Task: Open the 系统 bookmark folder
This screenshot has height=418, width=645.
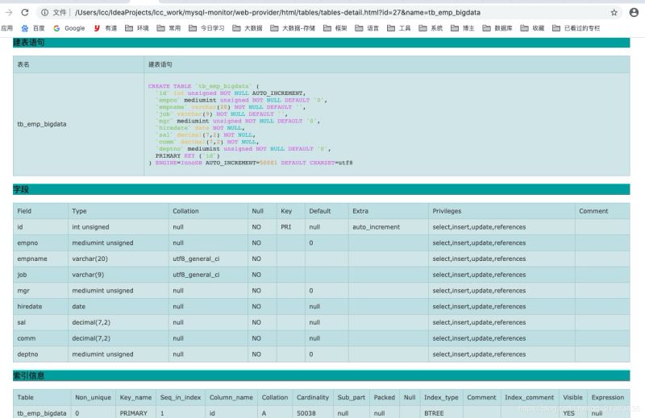Action: [x=431, y=28]
